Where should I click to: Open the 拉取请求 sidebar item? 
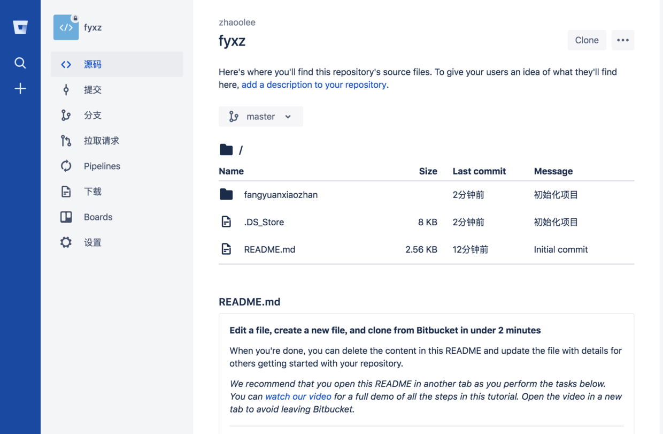click(x=101, y=141)
